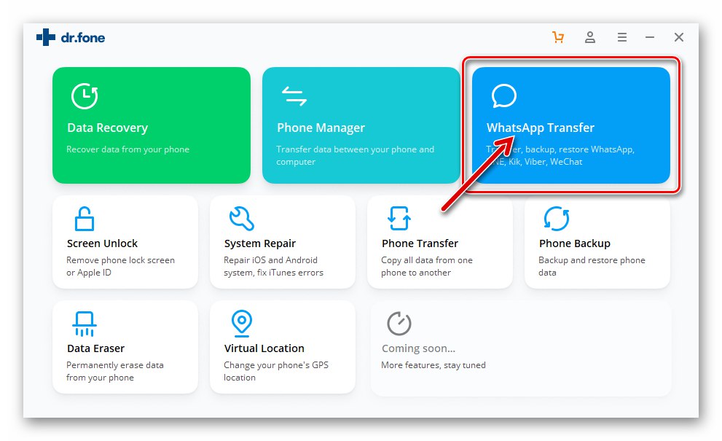Image resolution: width=722 pixels, height=441 pixels.
Task: Open the Screen Unlock title
Action: point(102,243)
